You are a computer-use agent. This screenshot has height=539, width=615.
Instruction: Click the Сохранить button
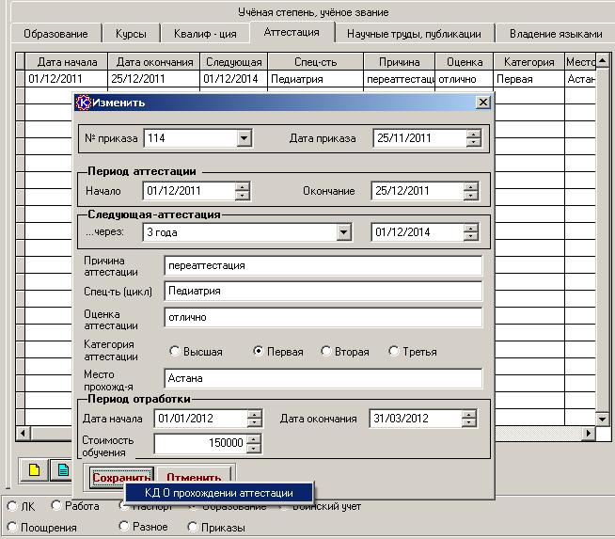(x=121, y=477)
